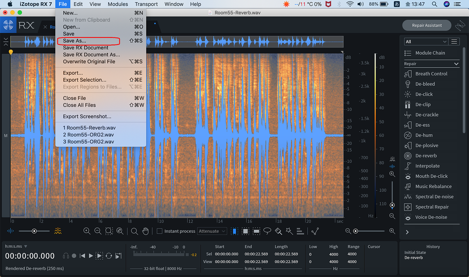469x277 pixels.
Task: Toggle the channel M selector
Action: point(6,135)
